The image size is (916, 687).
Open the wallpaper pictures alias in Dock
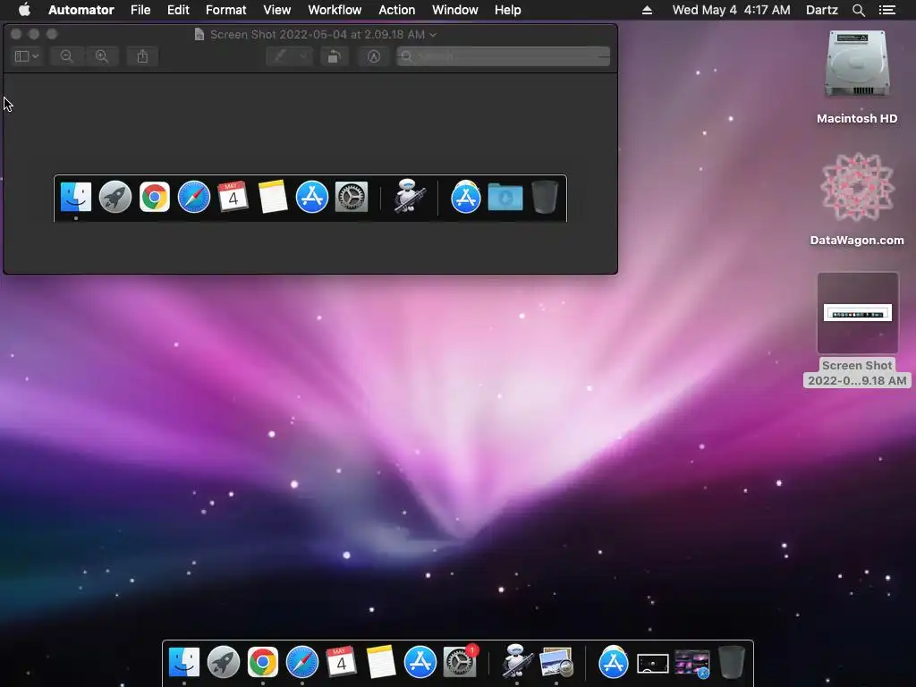692,664
